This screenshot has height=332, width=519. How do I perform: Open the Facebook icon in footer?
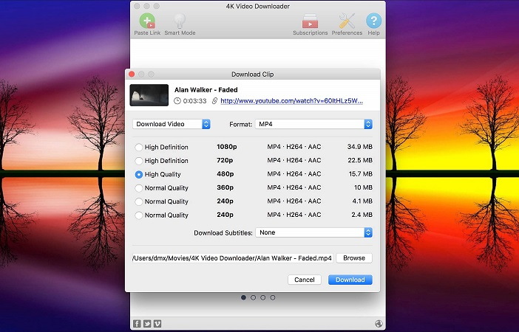[x=137, y=324]
